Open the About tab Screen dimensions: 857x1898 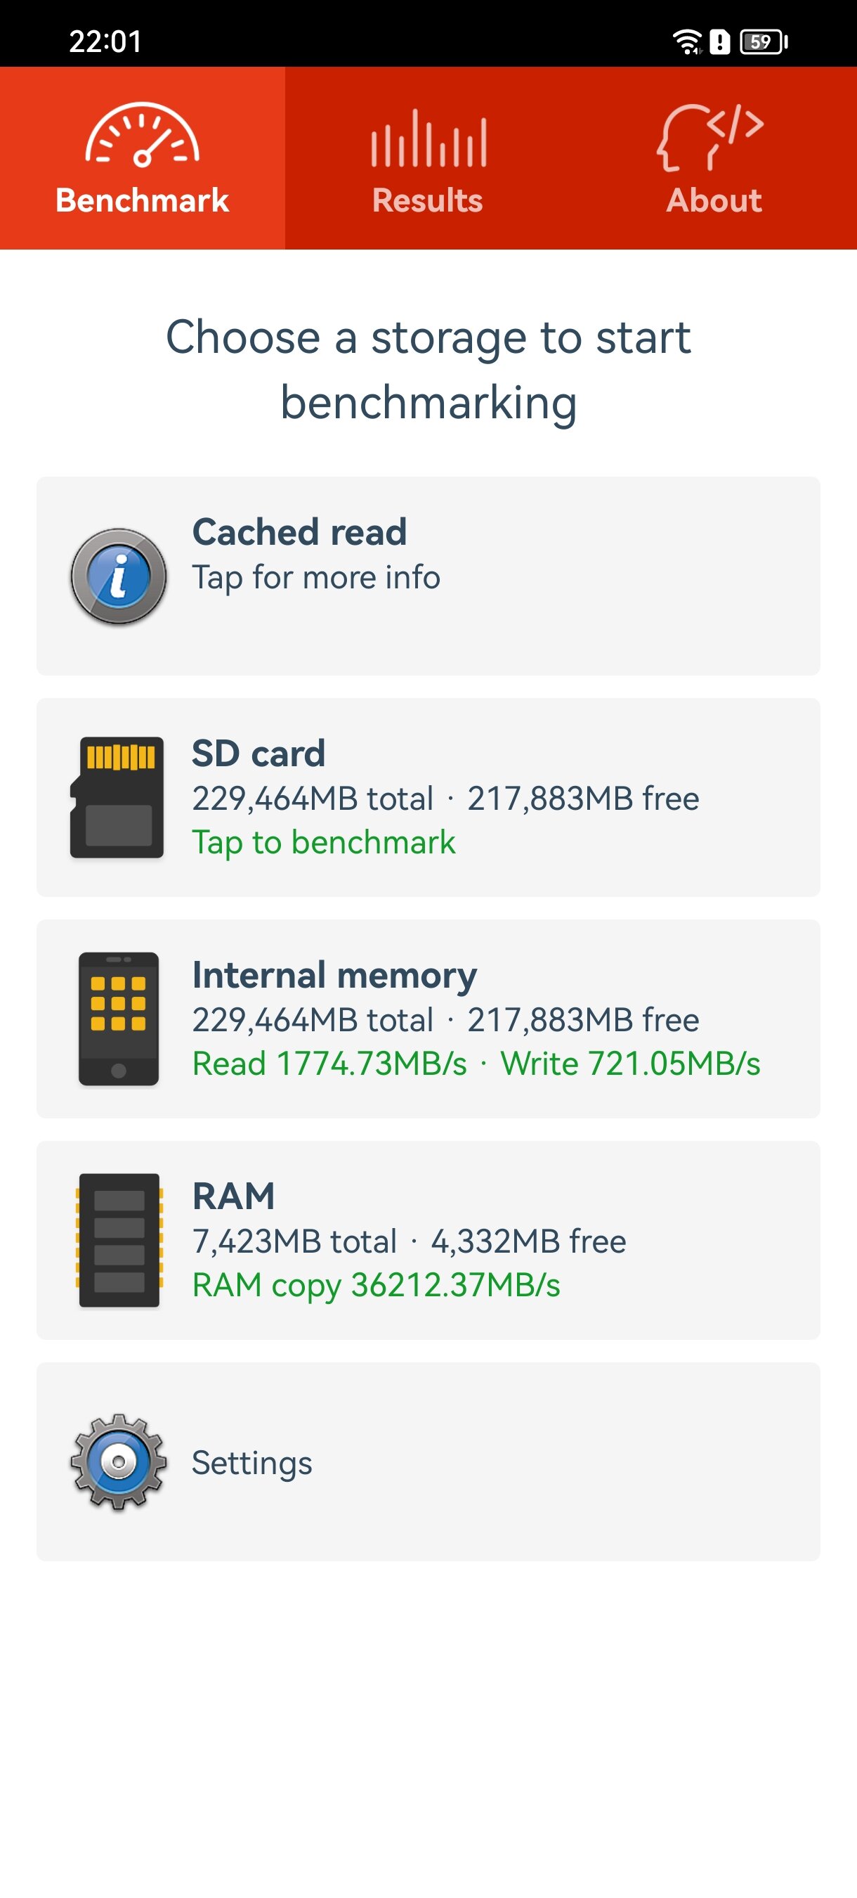coord(714,200)
